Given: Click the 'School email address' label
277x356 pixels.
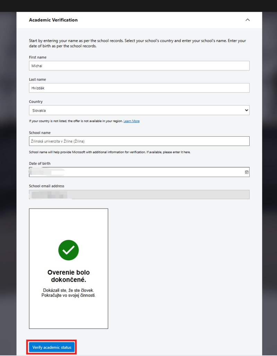Looking at the screenshot, I should pyautogui.click(x=46, y=186).
